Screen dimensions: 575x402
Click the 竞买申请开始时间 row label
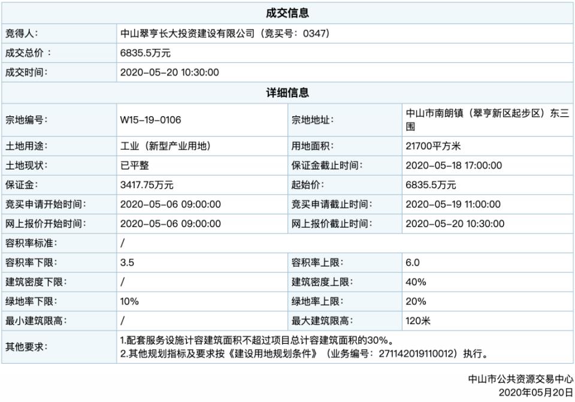47,204
